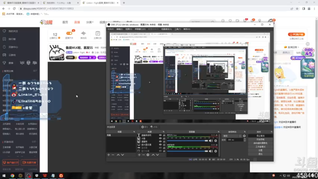Adjust the microphone volume slider

(x=188, y=141)
